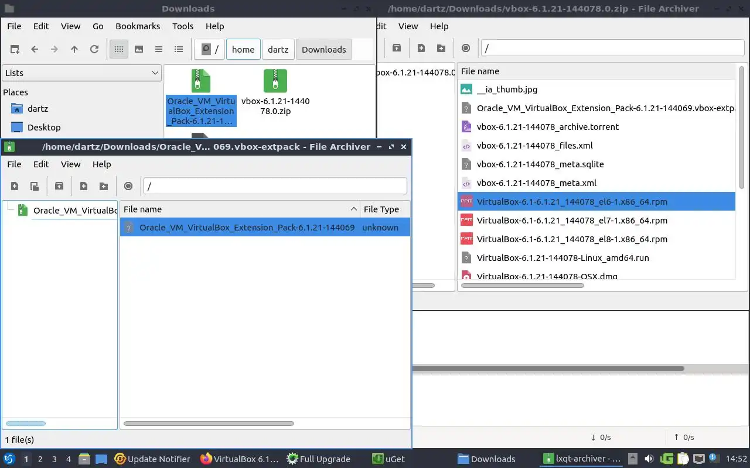Select Oracle_VM_VirtualBox_Extension_Pack file icon in Downloads
The height and width of the screenshot is (468, 750).
point(201,97)
